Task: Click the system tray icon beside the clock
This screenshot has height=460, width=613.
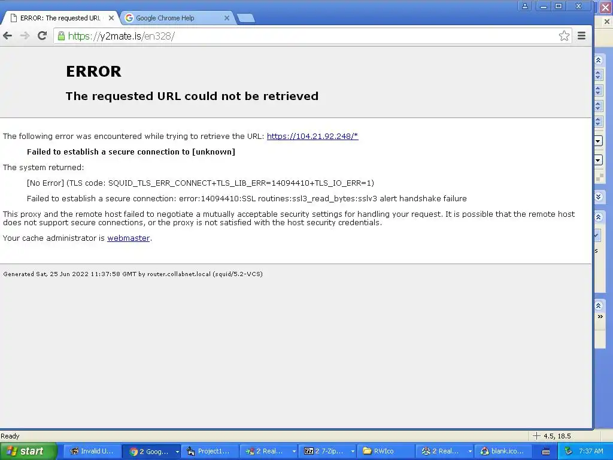Action: point(568,452)
